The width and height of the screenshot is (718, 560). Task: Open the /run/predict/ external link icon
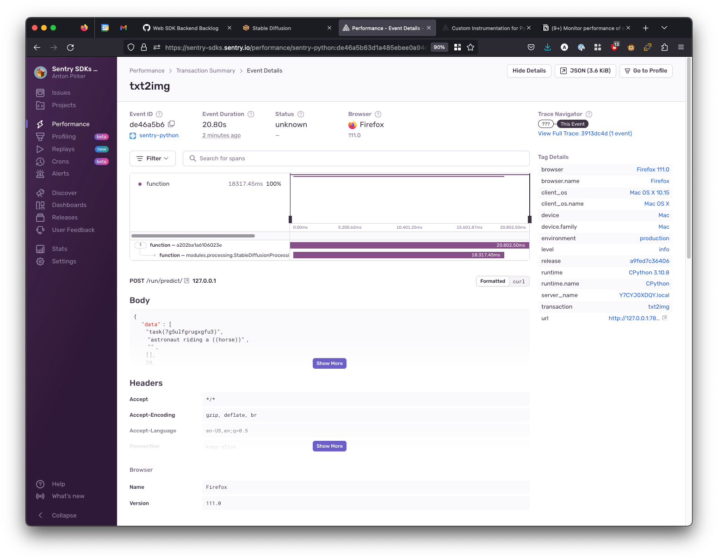(x=186, y=281)
